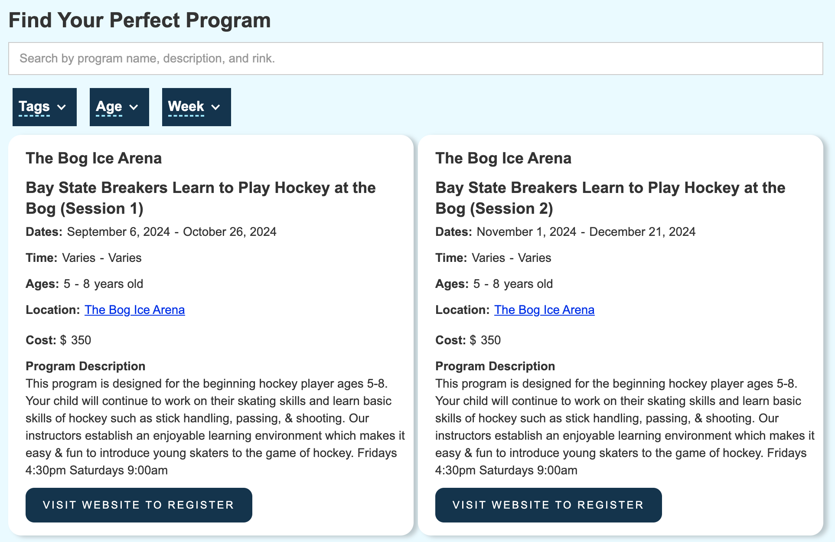Open the Week filter dropdown
The image size is (835, 542).
pyautogui.click(x=196, y=107)
